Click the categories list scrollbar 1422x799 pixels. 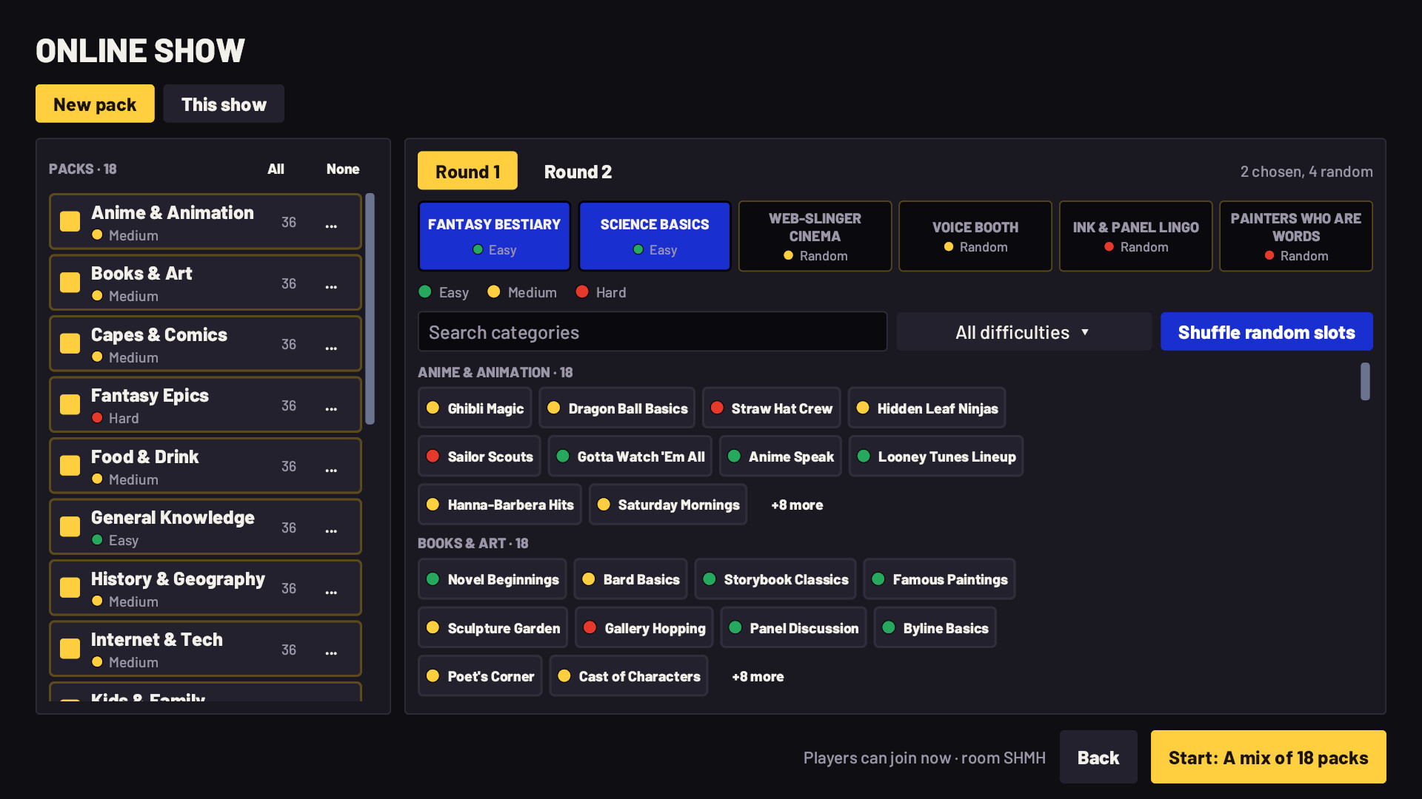tap(1365, 382)
